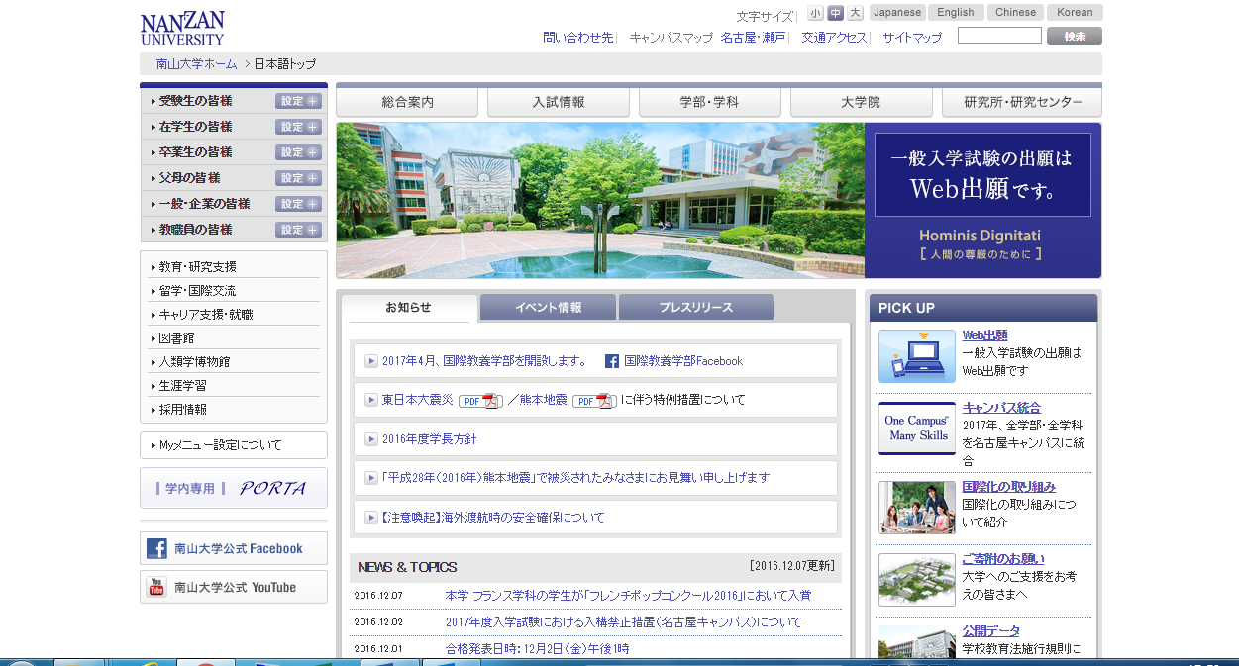Expand 設定 for 卒業生の皆様
Image resolution: width=1239 pixels, height=666 pixels.
299,152
